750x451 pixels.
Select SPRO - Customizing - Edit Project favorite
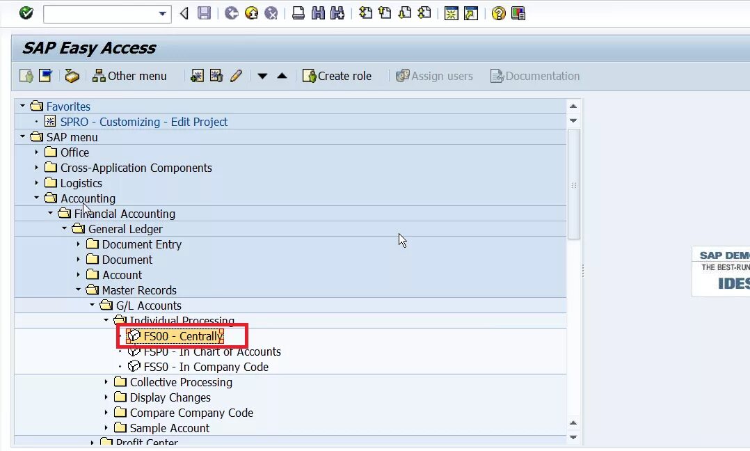pyautogui.click(x=143, y=122)
